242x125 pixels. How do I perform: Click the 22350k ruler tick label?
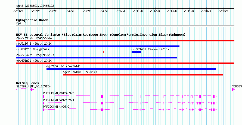tap(35, 11)
